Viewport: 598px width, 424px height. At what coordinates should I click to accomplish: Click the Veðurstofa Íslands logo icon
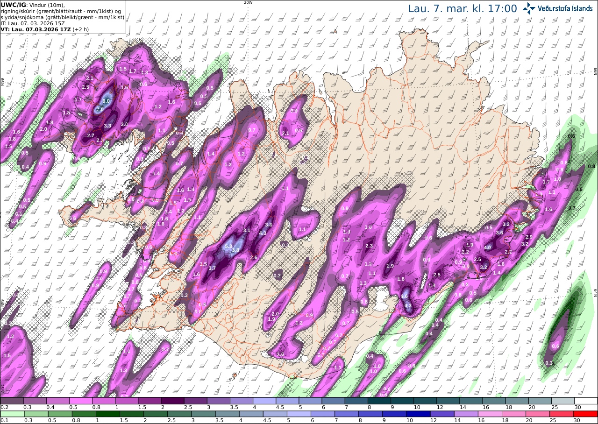[x=529, y=8]
